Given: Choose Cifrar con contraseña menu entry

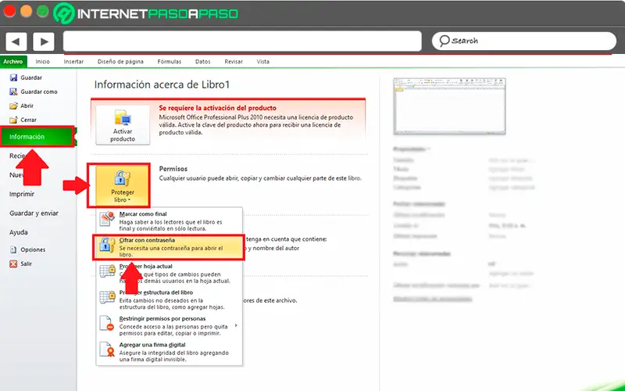Looking at the screenshot, I should [x=169, y=247].
